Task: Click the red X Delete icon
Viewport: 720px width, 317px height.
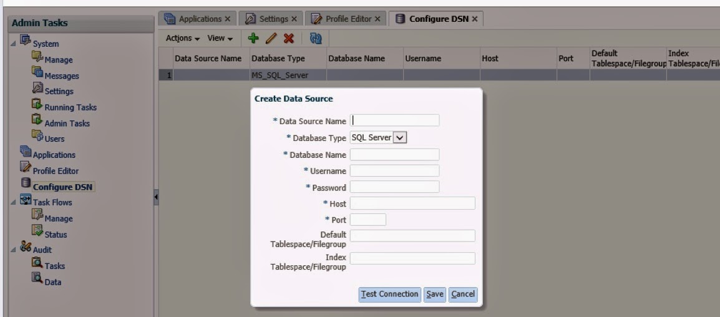Action: pos(288,38)
